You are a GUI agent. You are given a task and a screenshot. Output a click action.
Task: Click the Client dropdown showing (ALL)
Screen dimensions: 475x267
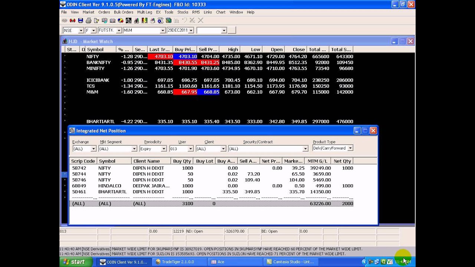tap(211, 149)
